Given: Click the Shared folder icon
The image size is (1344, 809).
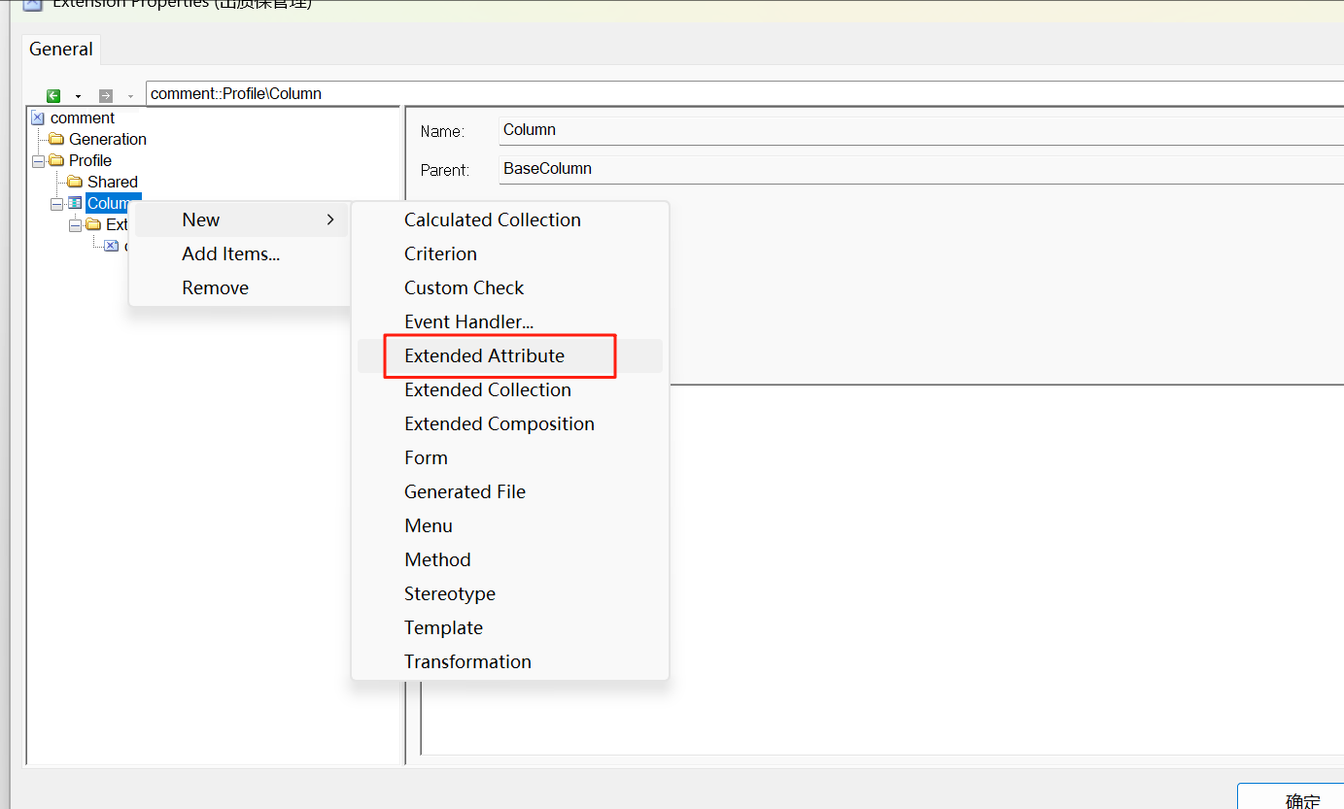Looking at the screenshot, I should [76, 182].
